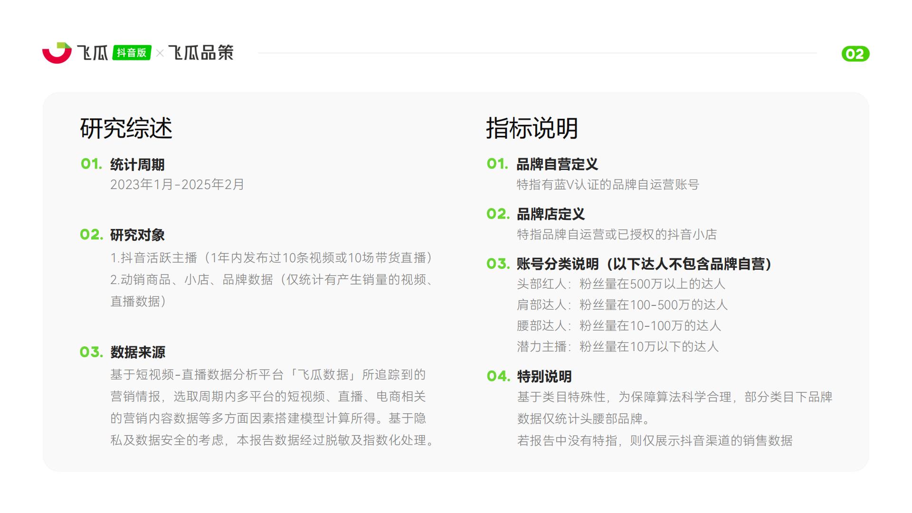Click the 飞瓜品策 brand name
The image size is (912, 513).
[x=201, y=53]
